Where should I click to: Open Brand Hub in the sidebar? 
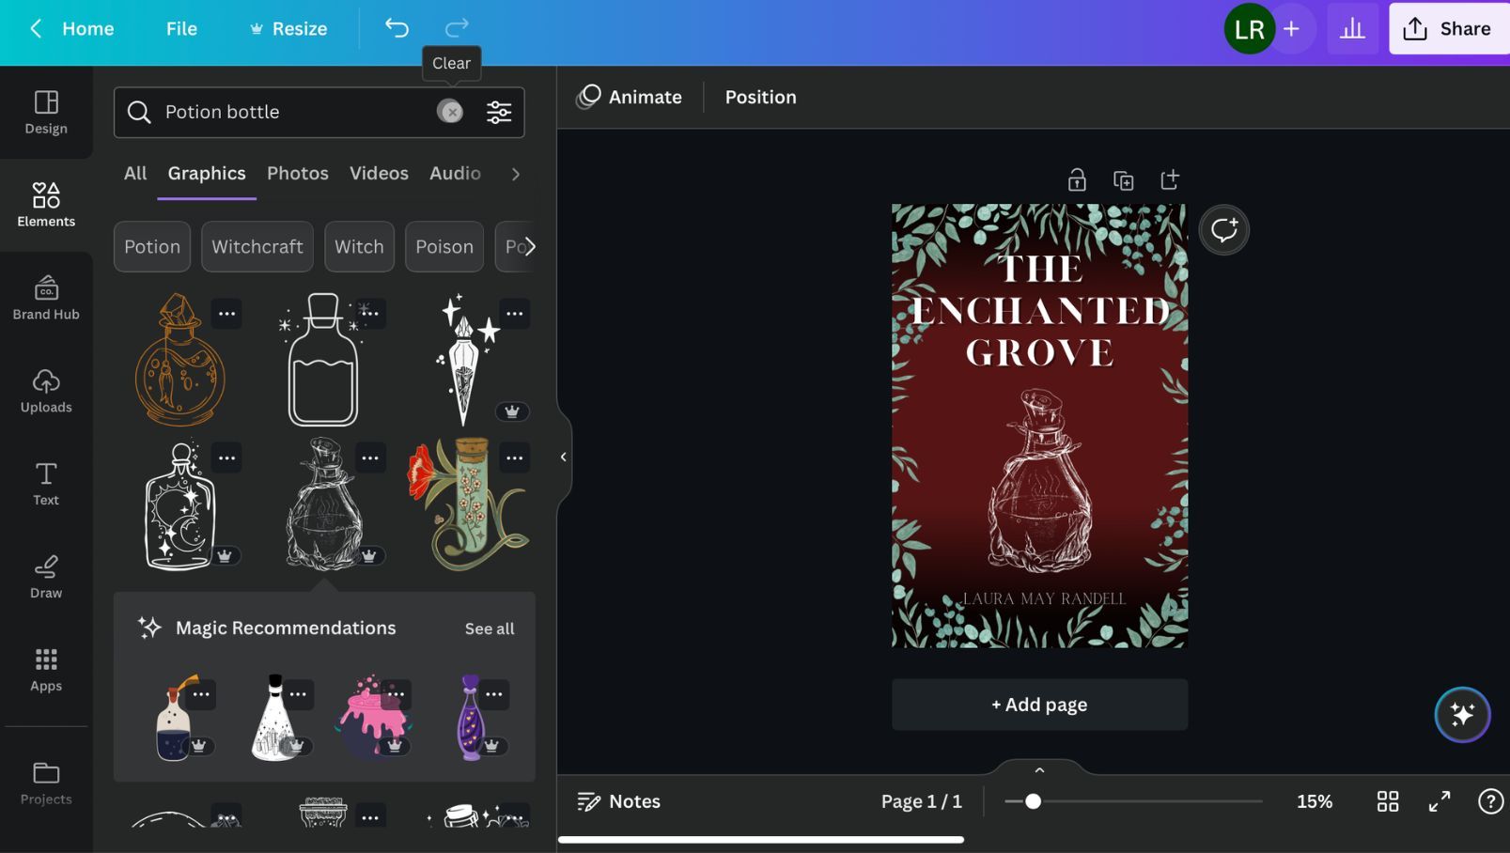pos(46,298)
